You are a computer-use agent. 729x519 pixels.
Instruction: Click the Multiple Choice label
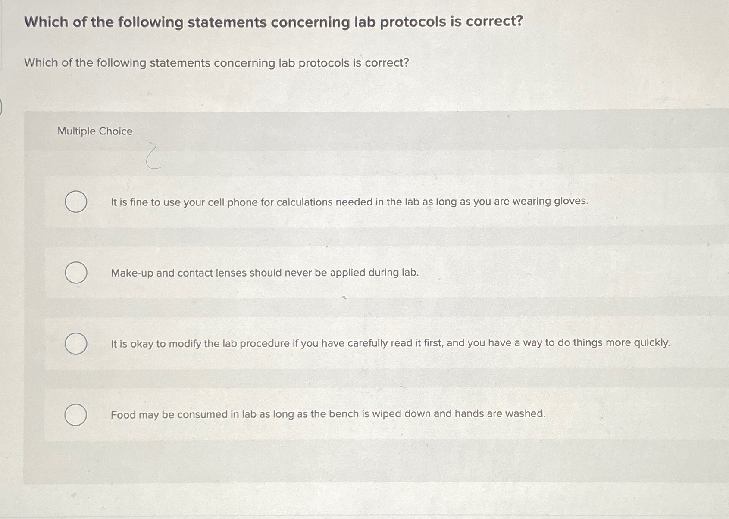pyautogui.click(x=94, y=131)
